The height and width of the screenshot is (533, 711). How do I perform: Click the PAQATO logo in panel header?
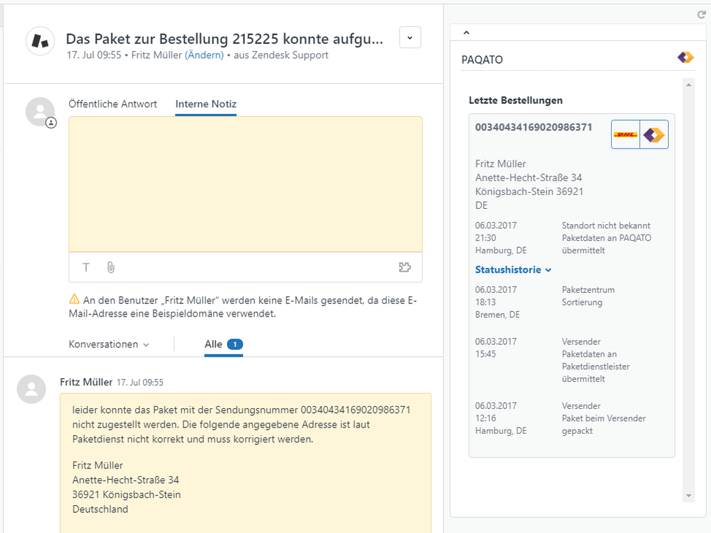685,58
